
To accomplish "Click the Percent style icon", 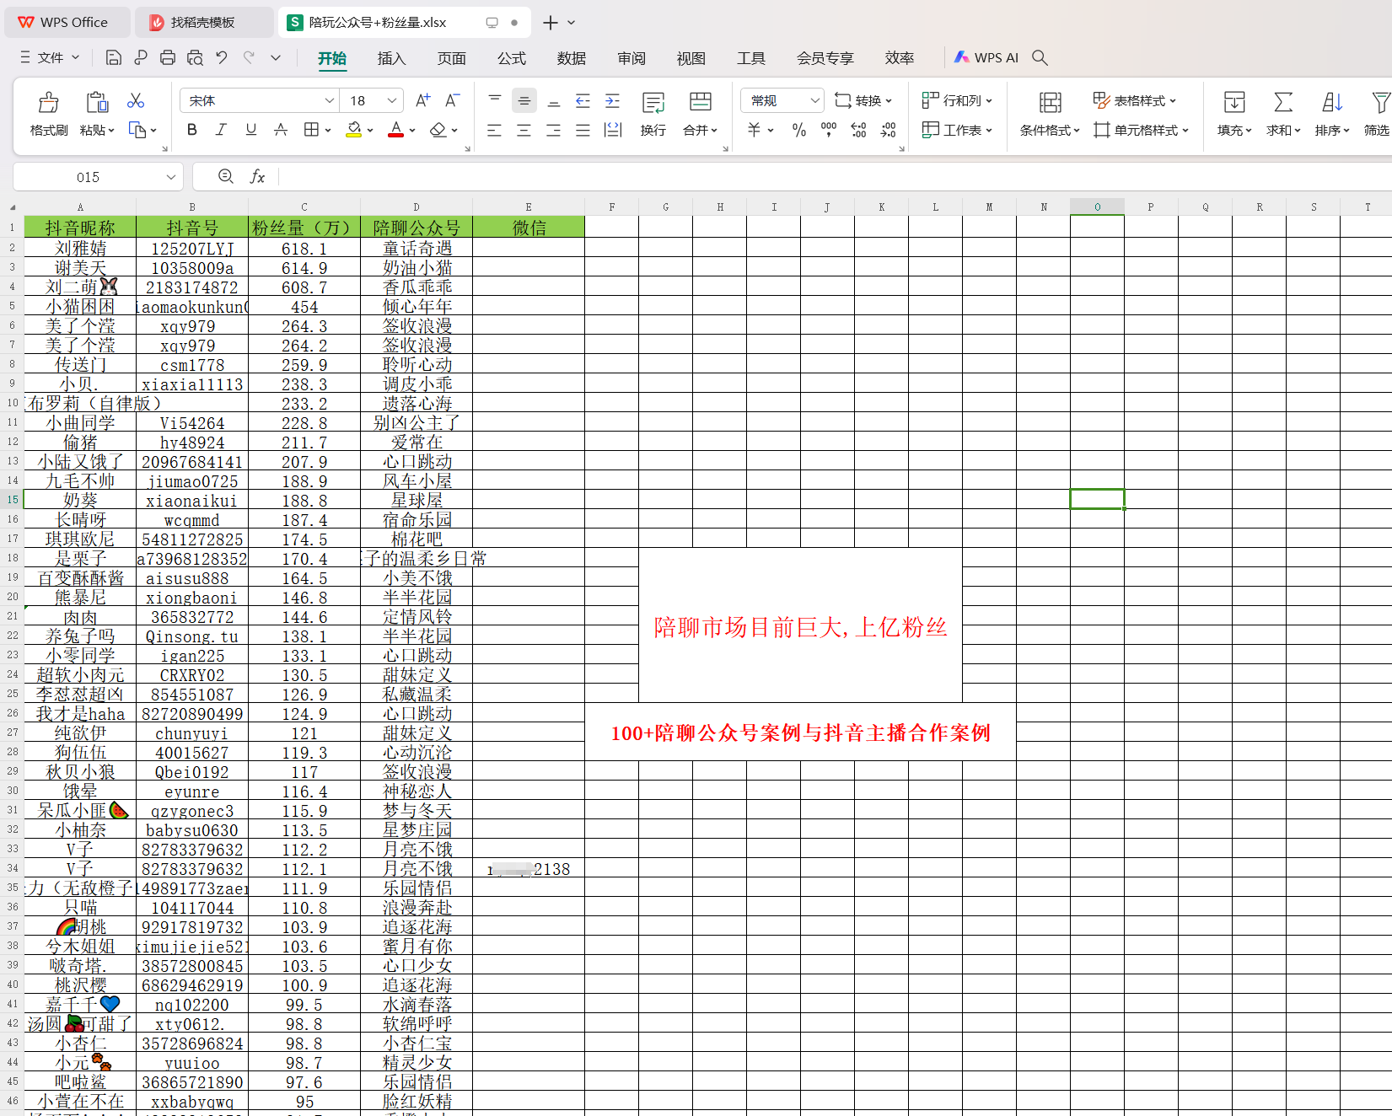I will [x=798, y=130].
